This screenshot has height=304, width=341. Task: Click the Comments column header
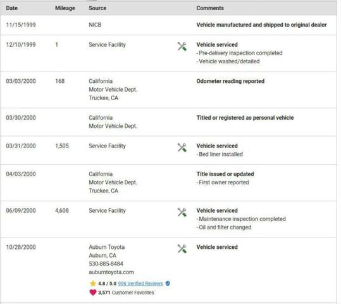click(210, 8)
